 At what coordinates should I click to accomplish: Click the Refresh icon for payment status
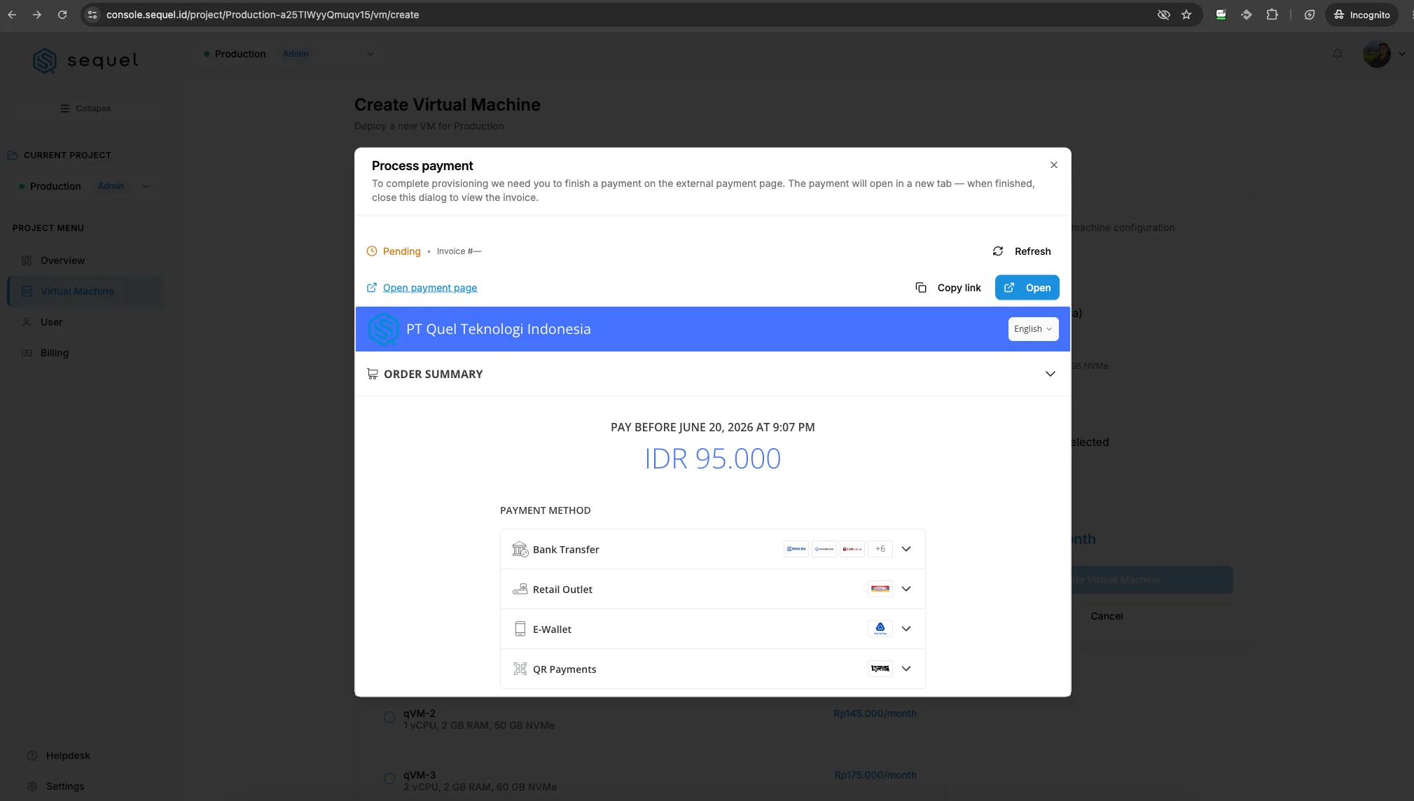[x=997, y=251]
